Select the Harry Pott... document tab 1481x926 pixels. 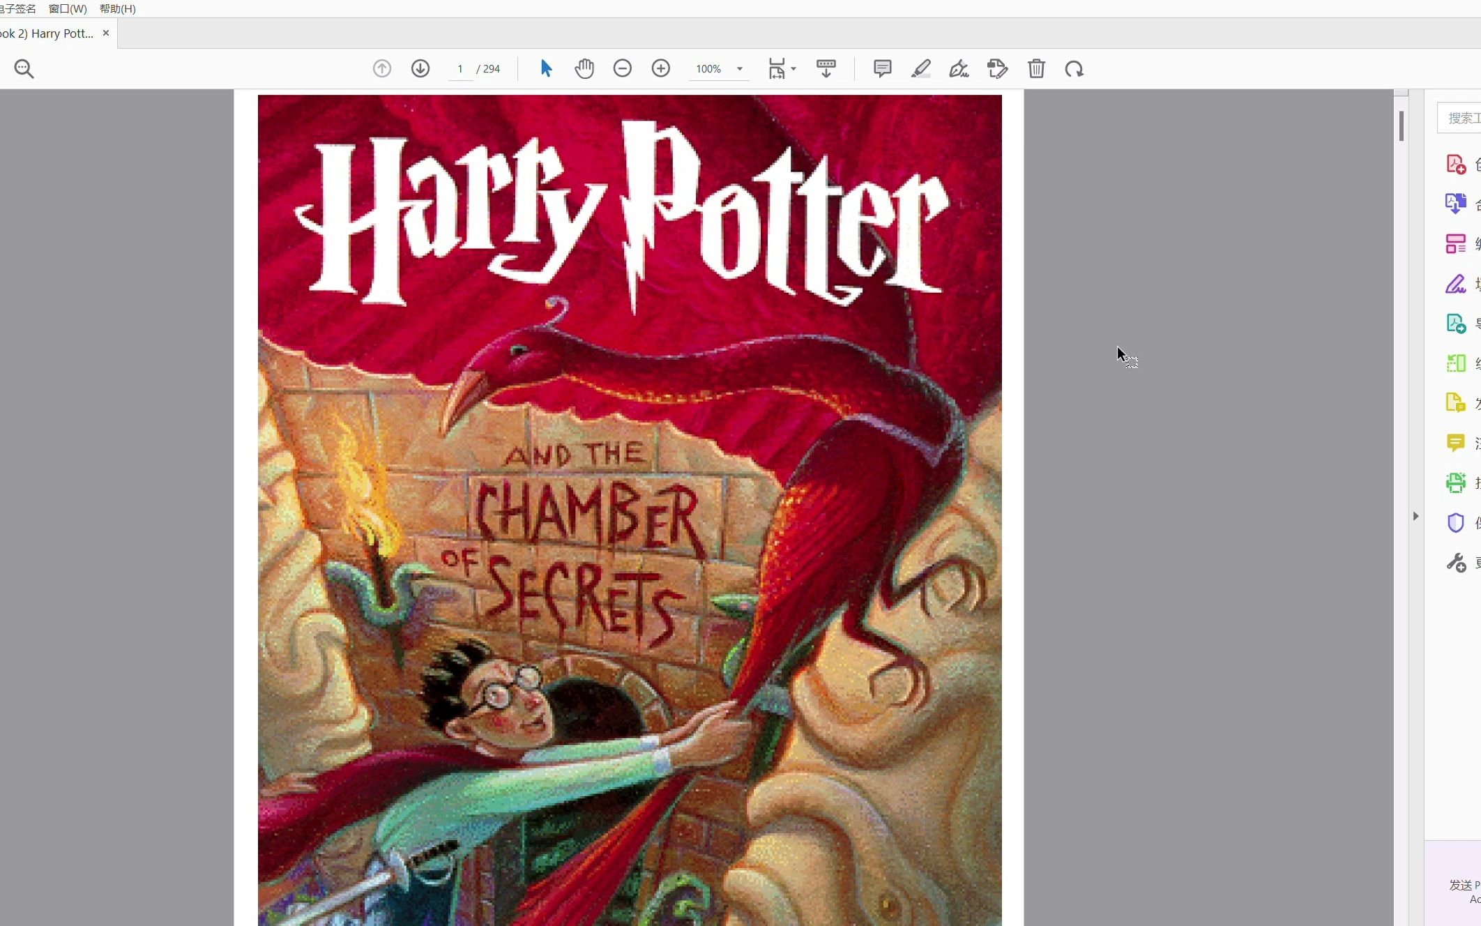click(47, 33)
